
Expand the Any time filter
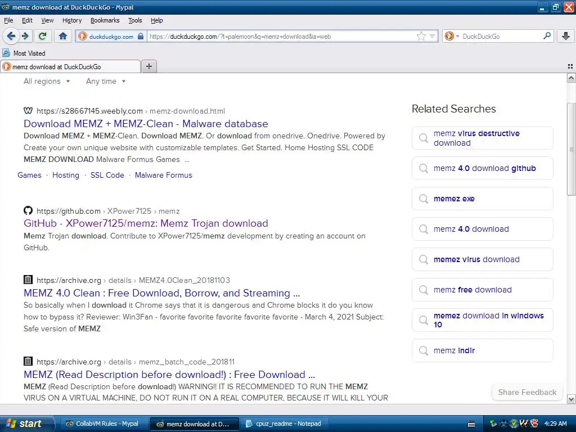pos(106,81)
